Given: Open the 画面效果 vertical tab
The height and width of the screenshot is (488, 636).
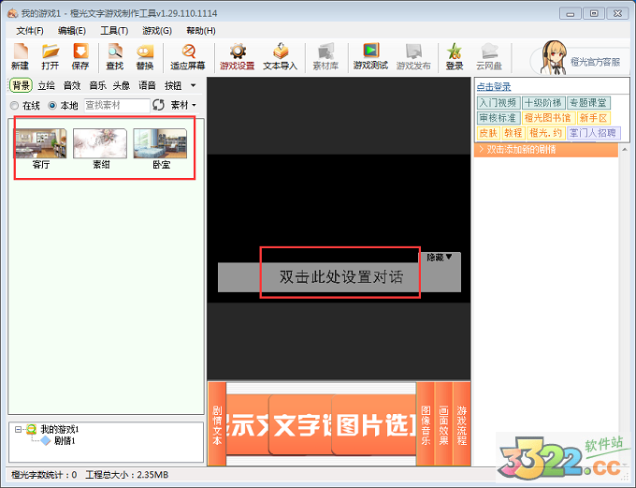Looking at the screenshot, I should tap(443, 424).
